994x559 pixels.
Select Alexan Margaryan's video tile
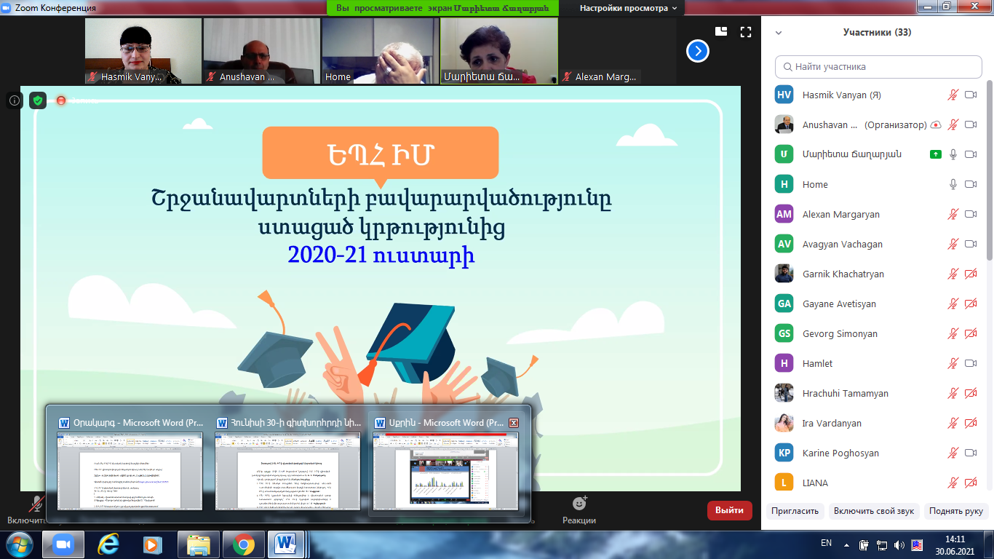point(618,51)
